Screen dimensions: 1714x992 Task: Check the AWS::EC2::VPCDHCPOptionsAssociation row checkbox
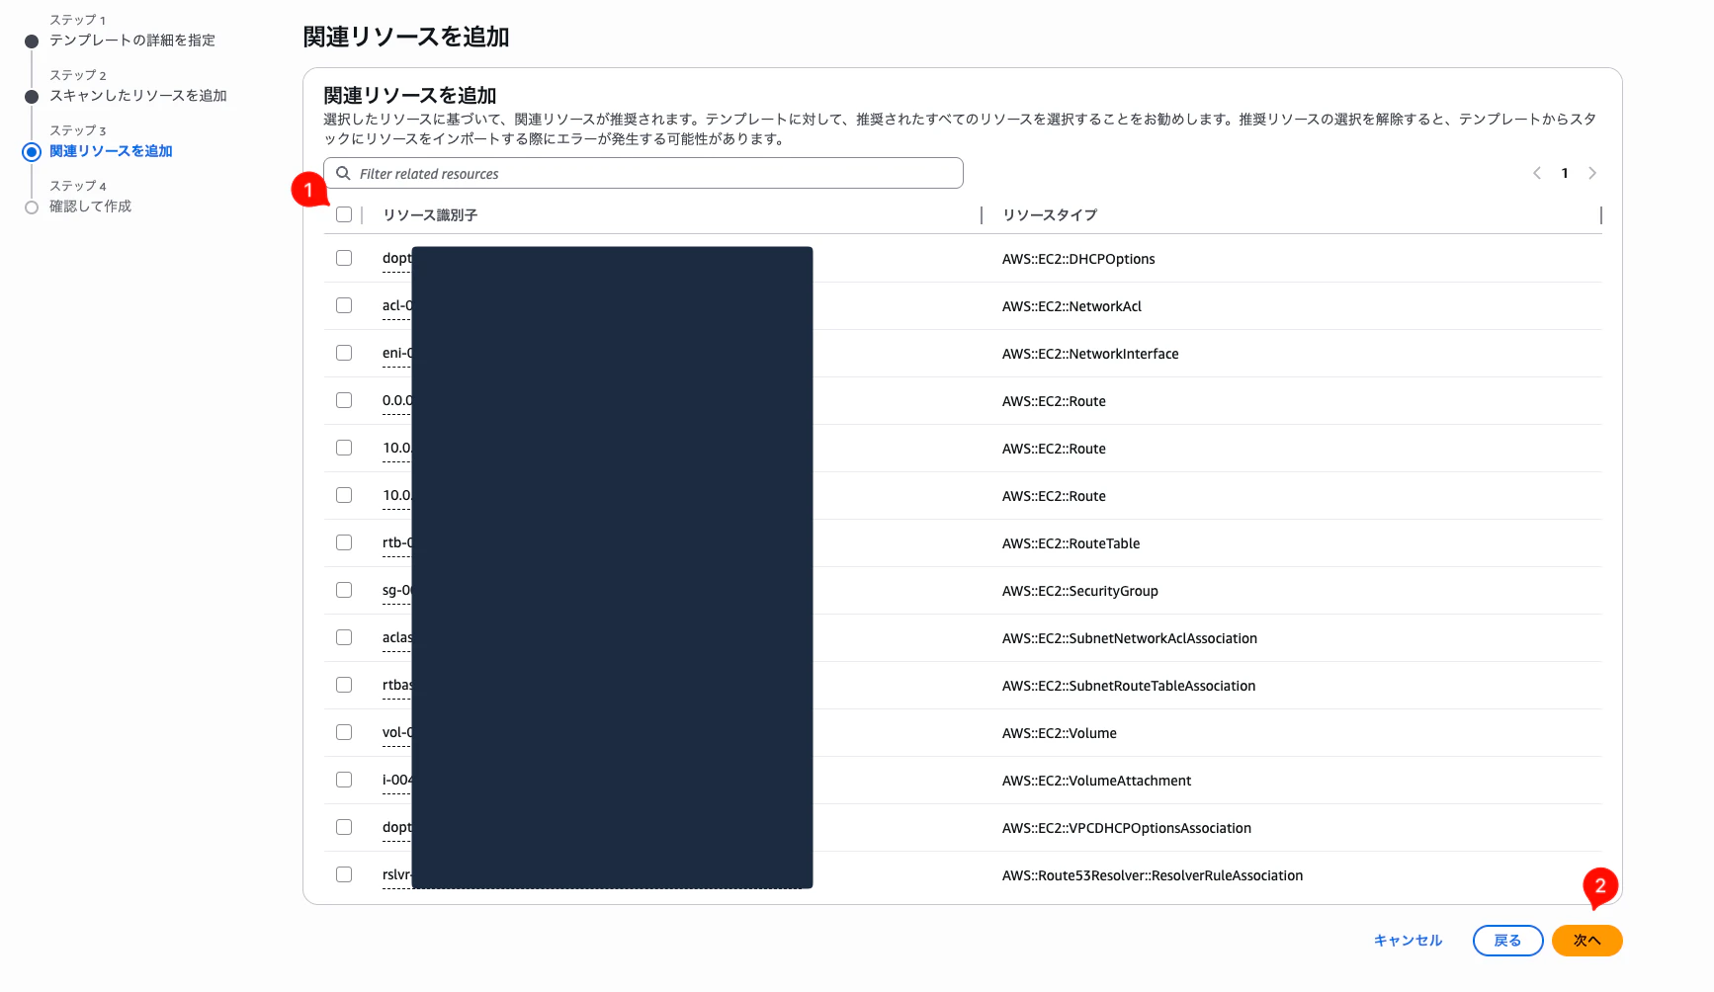tap(344, 827)
